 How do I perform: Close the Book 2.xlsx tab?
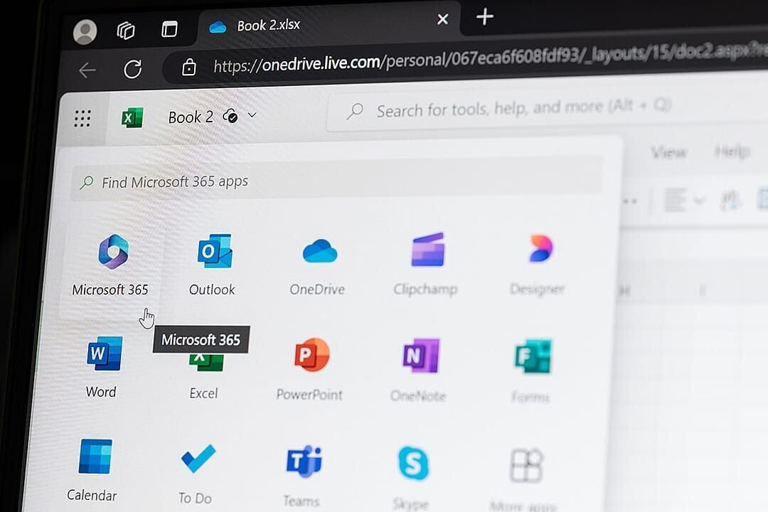click(443, 19)
